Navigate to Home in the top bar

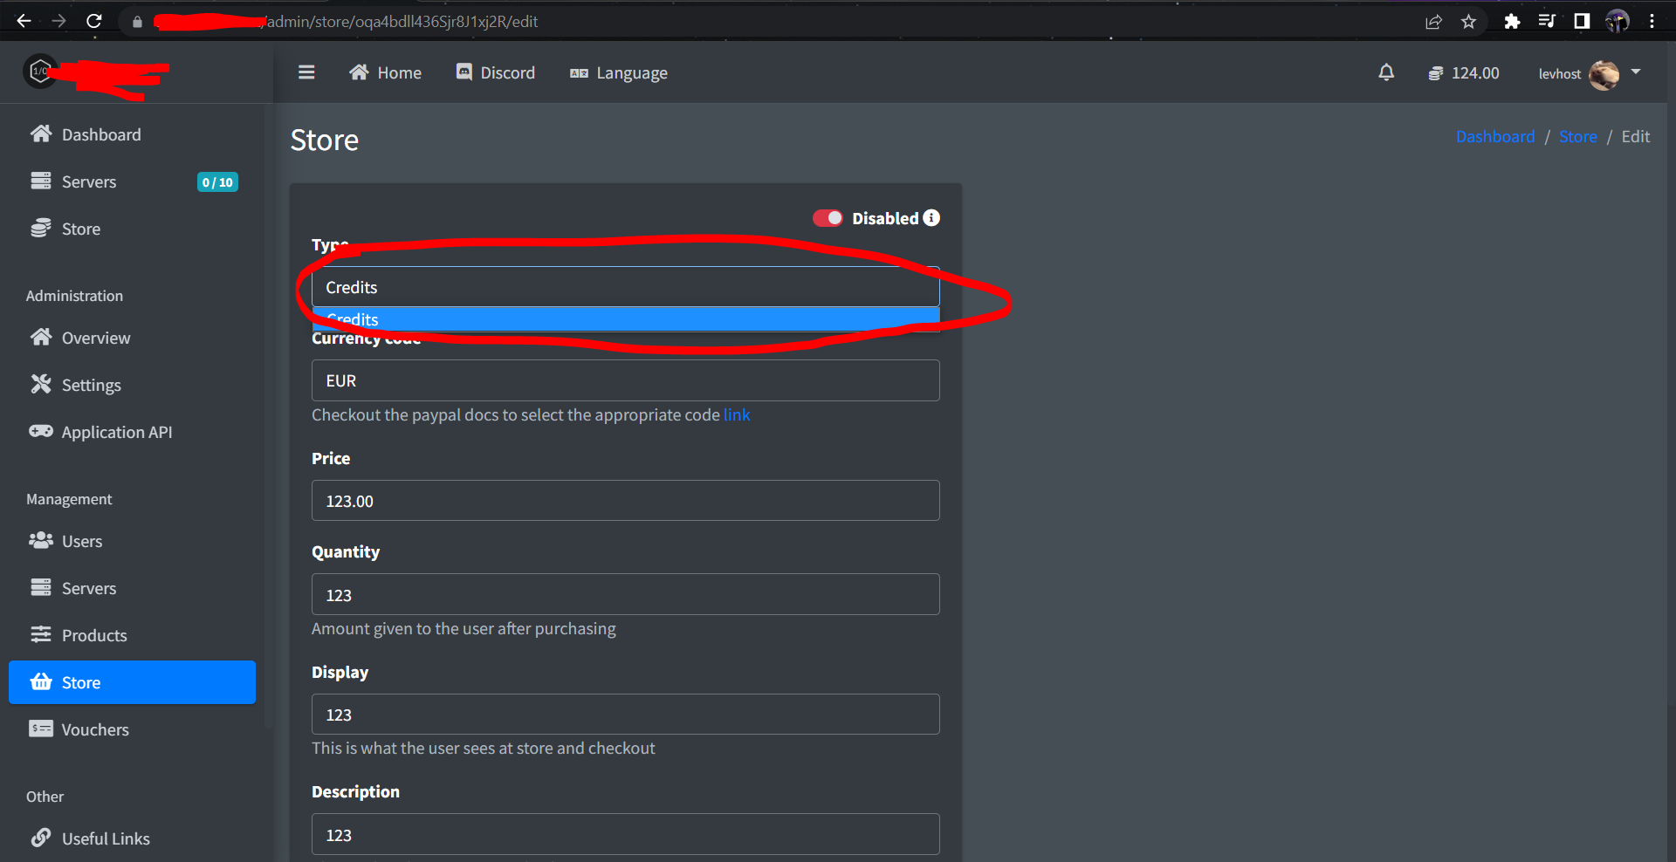click(x=385, y=72)
